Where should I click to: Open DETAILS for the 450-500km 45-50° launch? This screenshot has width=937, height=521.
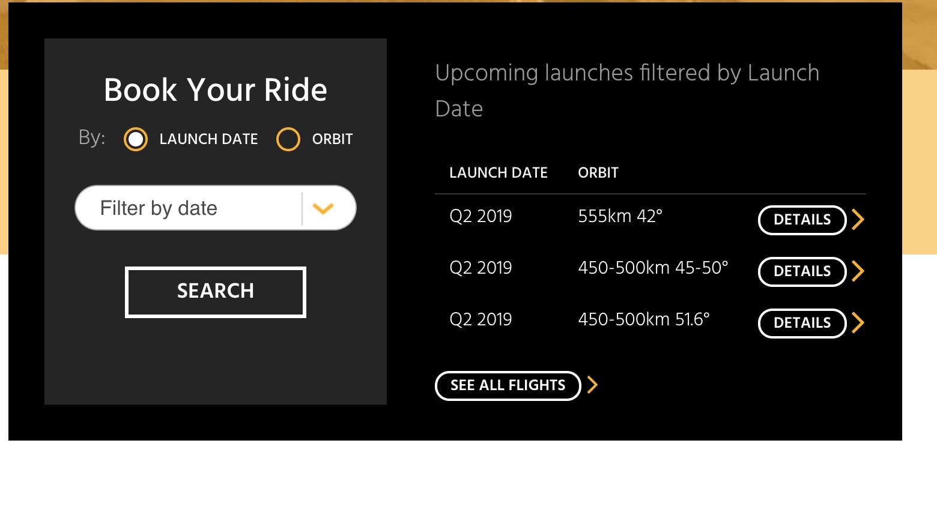point(802,271)
